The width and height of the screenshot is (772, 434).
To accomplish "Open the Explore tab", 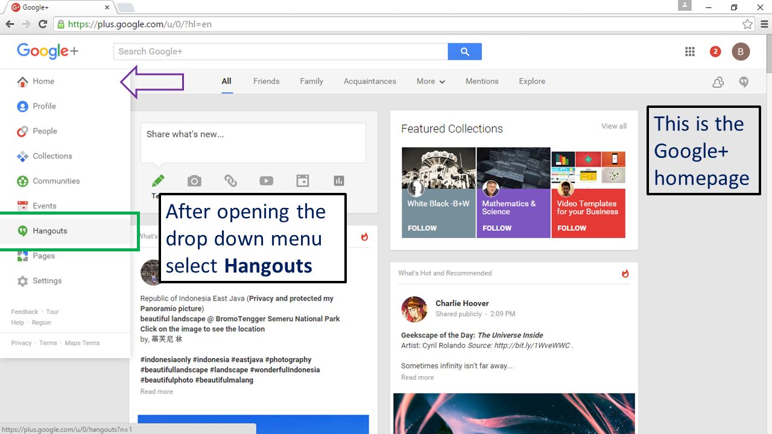I will pos(532,81).
